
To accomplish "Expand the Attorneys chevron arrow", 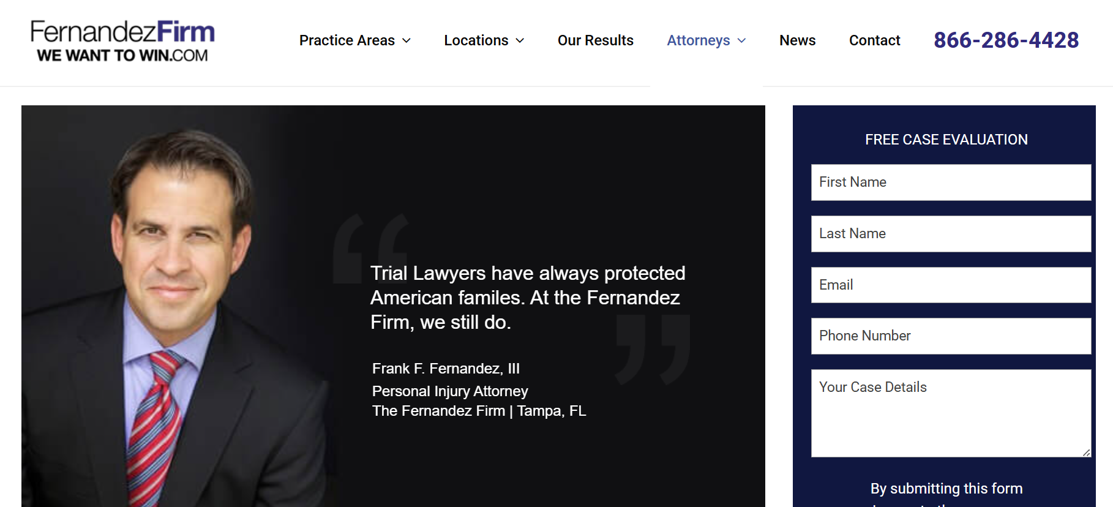I will coord(742,40).
